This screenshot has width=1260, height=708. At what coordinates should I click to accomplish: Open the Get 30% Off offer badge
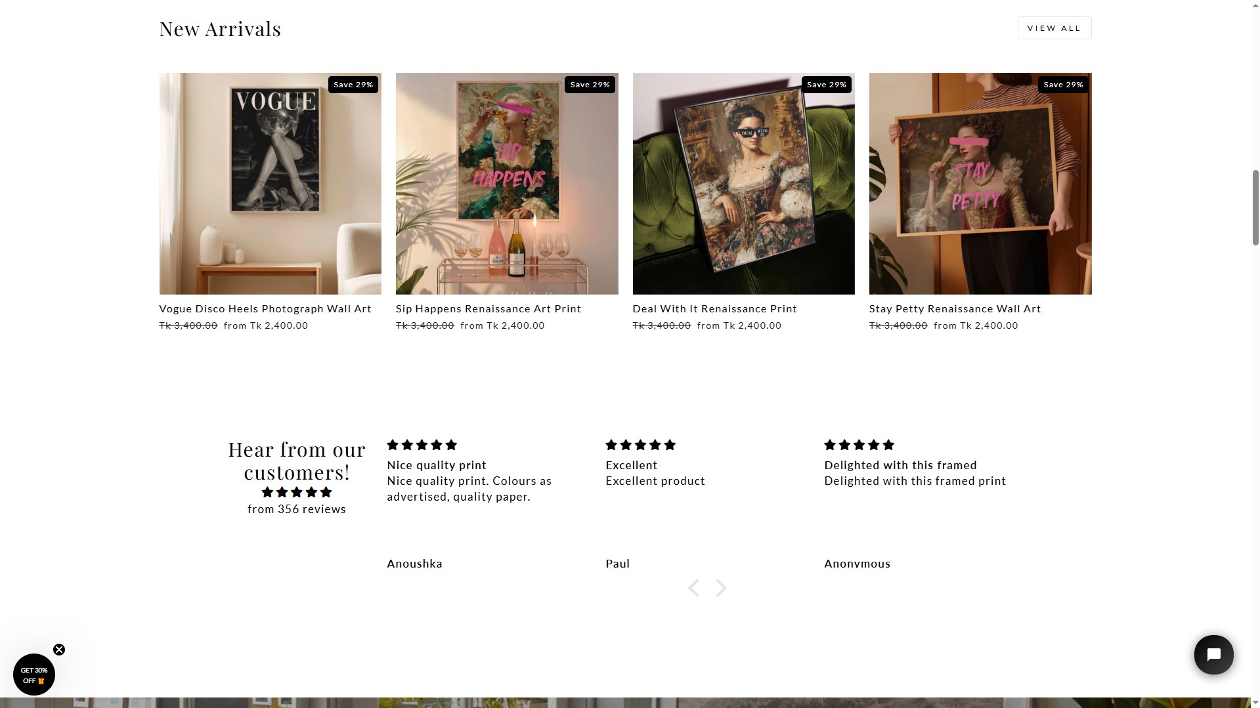click(x=33, y=675)
